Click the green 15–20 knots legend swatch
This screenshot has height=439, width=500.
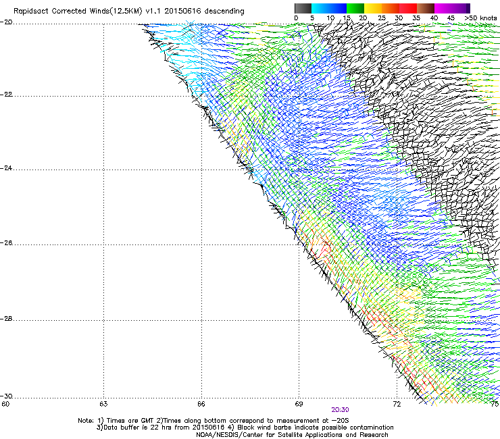355,8
